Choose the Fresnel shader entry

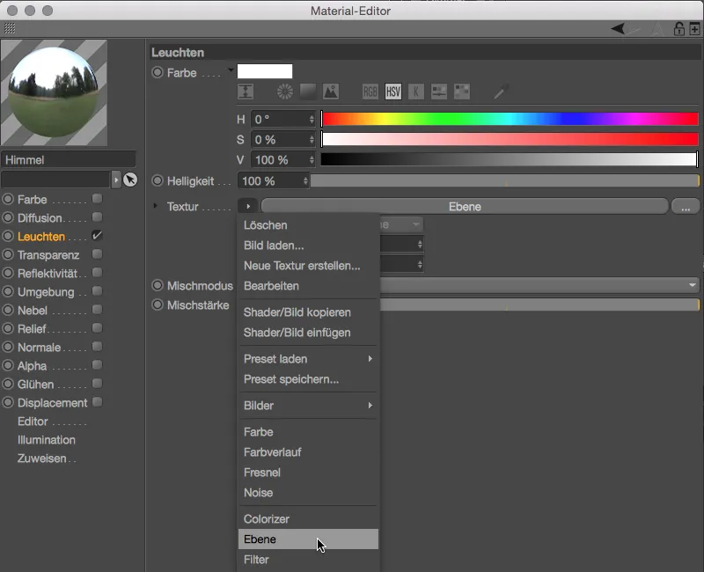[309, 473]
